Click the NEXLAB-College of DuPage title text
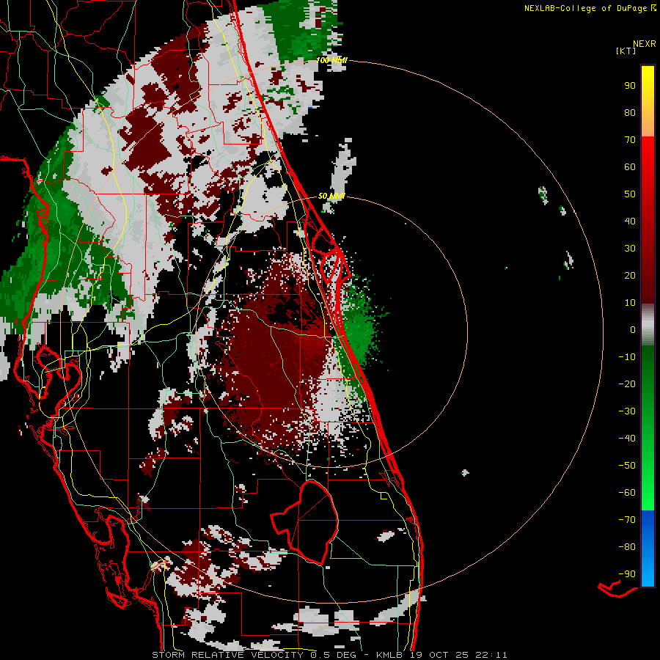Screen dimensions: 660x660 [590, 8]
